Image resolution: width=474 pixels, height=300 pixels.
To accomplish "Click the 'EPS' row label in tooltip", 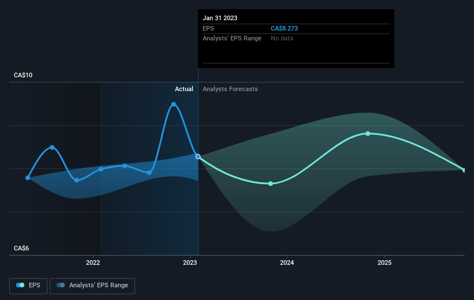I will coord(208,28).
